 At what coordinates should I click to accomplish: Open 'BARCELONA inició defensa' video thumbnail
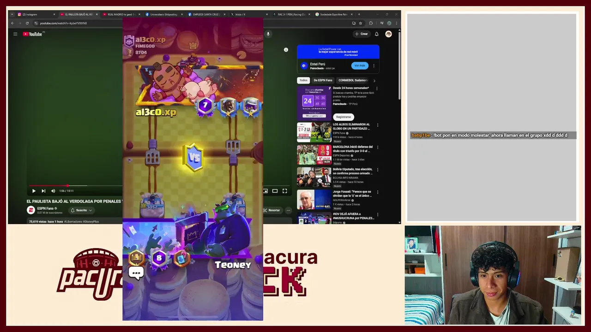click(314, 155)
